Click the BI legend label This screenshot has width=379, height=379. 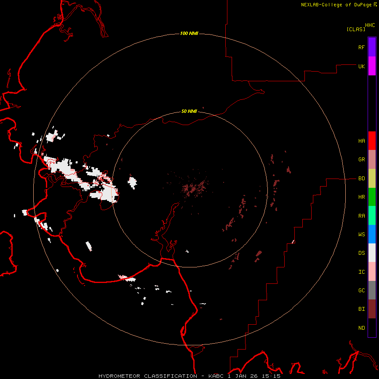361,309
